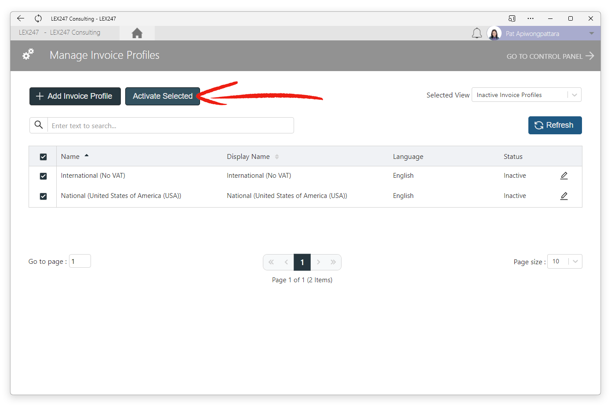
Task: Uncheck the select-all header checkbox
Action: click(x=43, y=157)
